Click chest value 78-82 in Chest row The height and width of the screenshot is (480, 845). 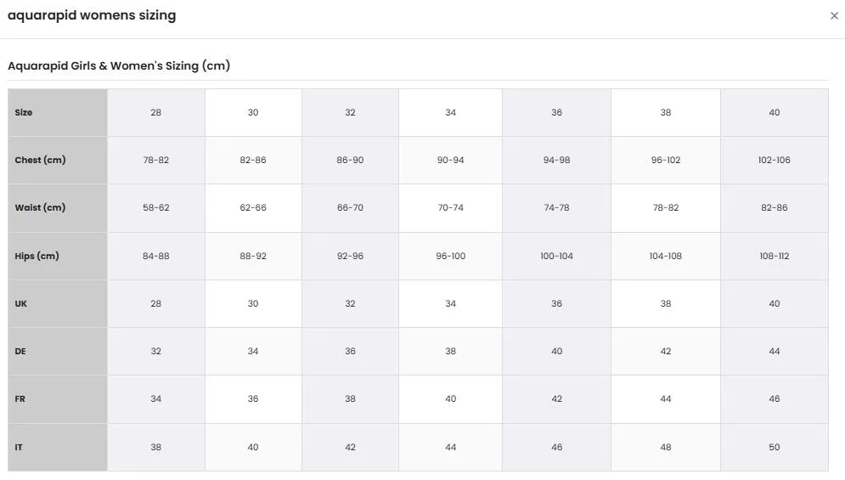tap(155, 161)
